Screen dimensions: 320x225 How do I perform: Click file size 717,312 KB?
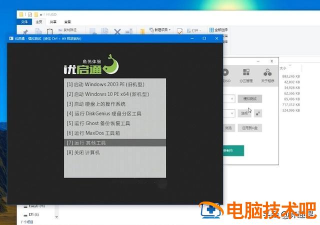tap(291, 104)
